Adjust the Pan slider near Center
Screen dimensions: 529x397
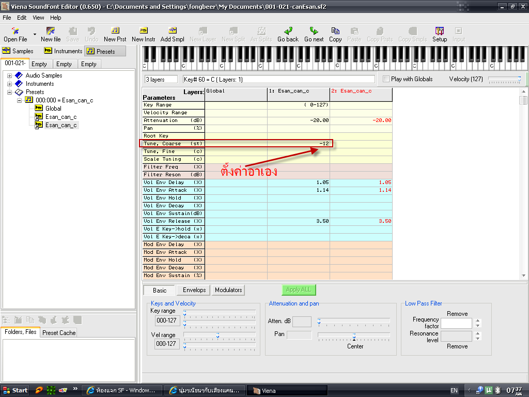353,336
